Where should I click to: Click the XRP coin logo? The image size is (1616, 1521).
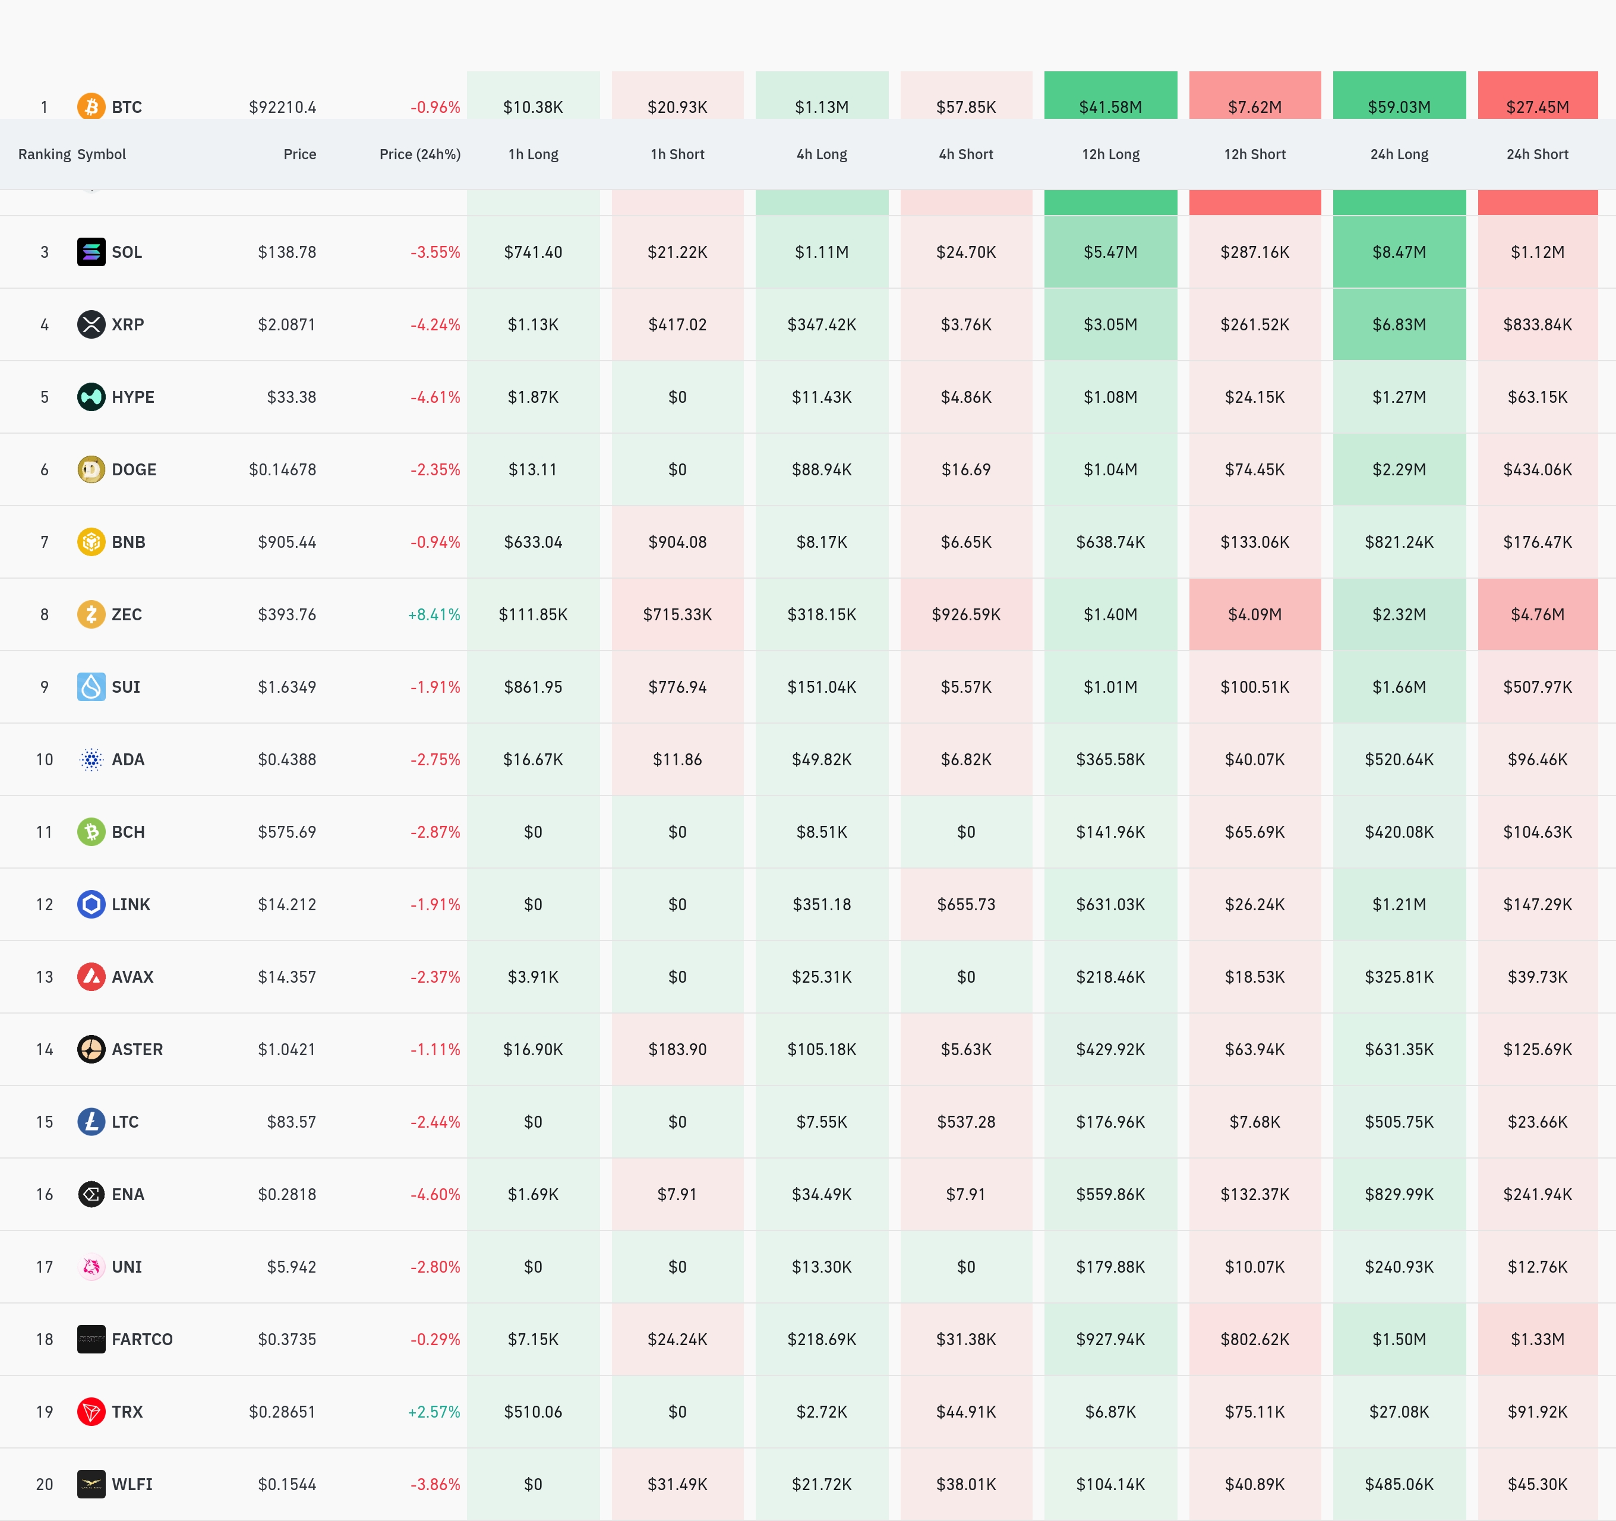coord(91,324)
